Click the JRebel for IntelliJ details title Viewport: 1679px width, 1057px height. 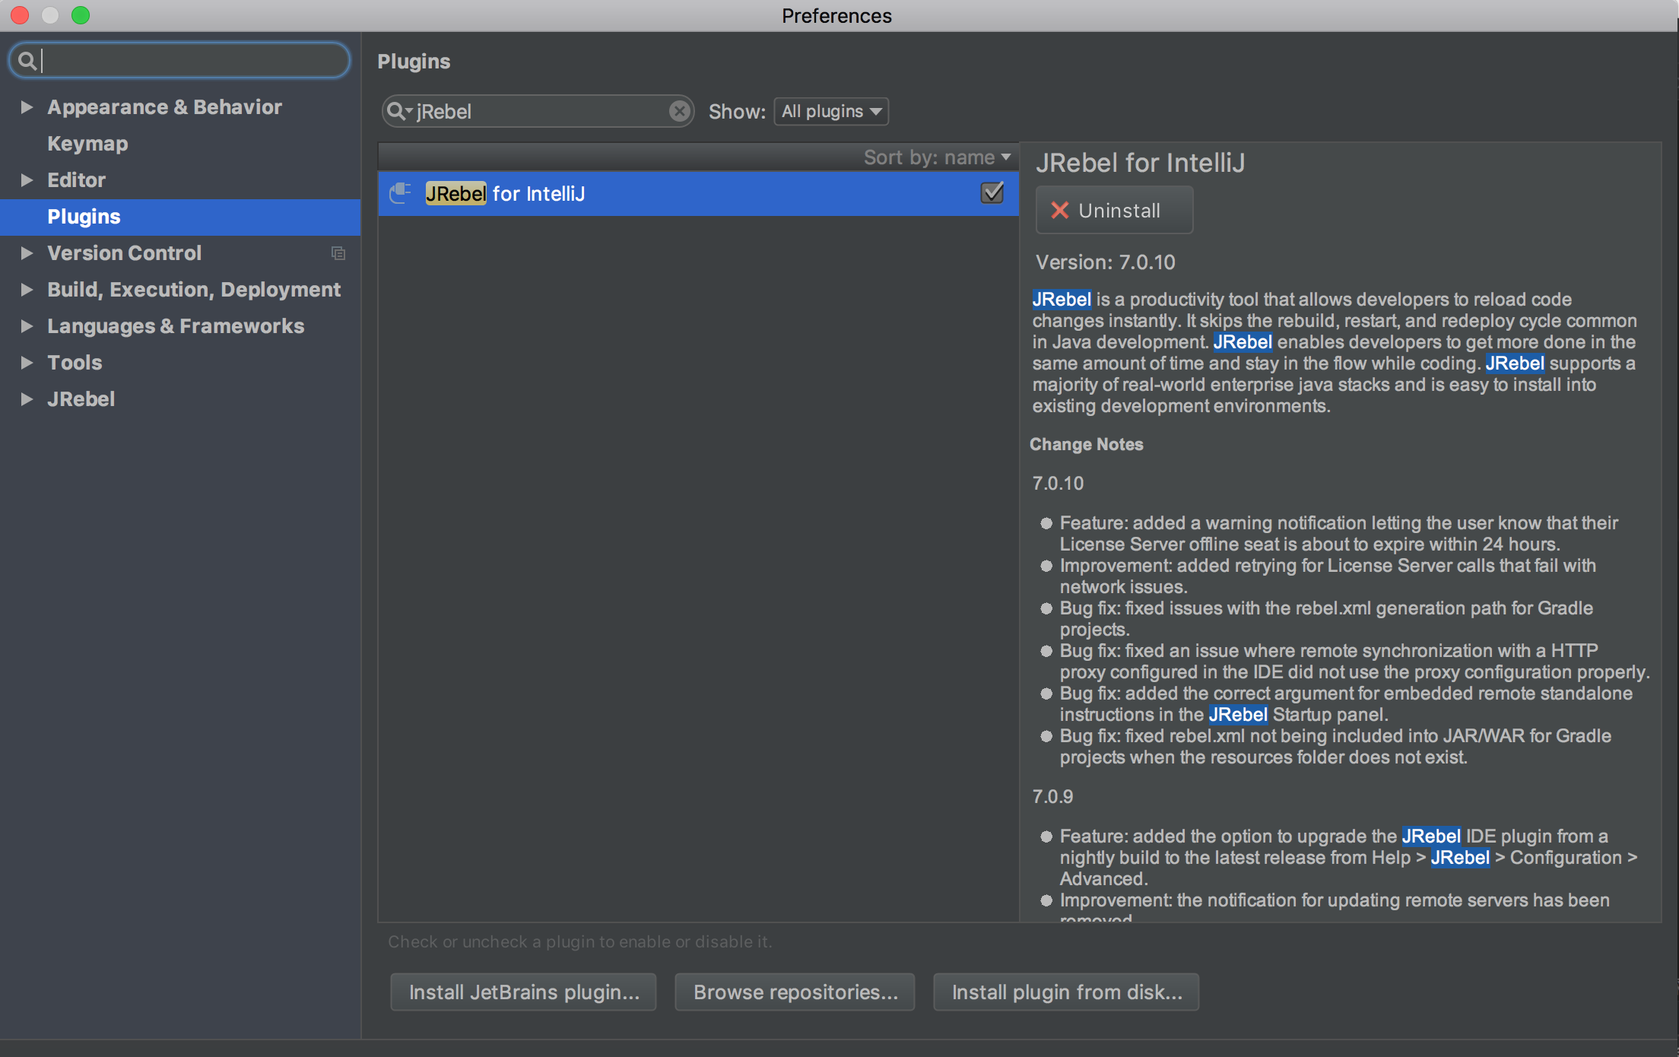1140,163
